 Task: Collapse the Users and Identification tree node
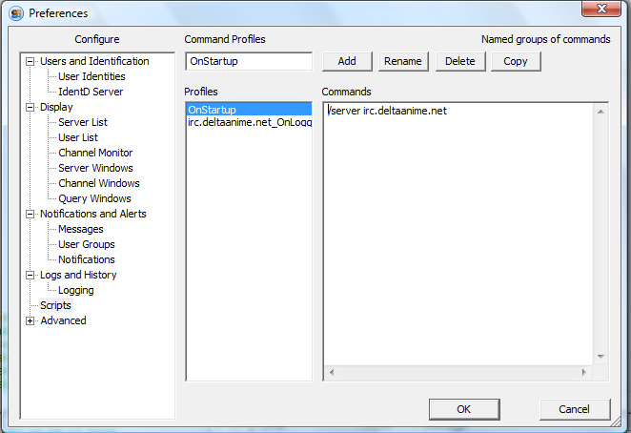(x=30, y=62)
